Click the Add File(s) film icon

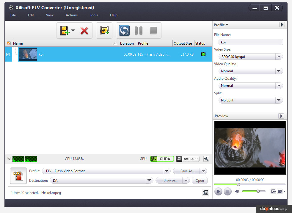tap(65, 30)
